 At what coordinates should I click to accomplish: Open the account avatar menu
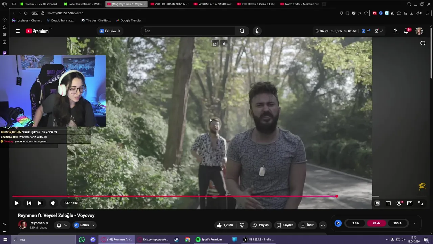(x=419, y=31)
